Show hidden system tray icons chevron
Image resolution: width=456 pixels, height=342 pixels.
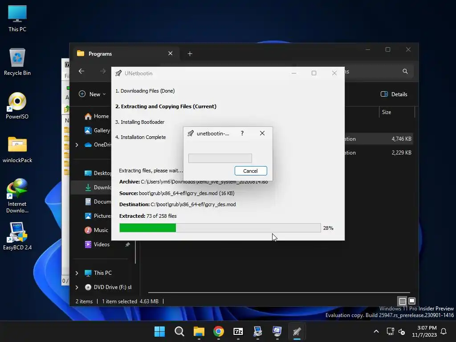(376, 331)
